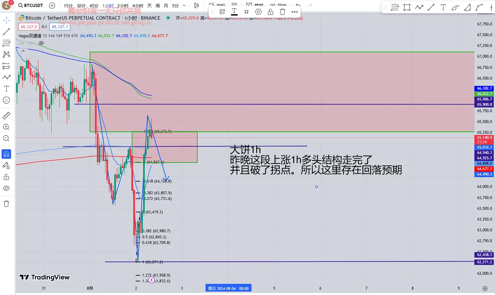Expand the timeframe dropdown chevron
Viewport: 495px width, 295px height.
coord(184,6)
